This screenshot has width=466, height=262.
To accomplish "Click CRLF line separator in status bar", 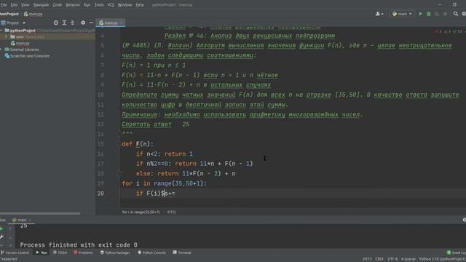I will tap(379, 259).
